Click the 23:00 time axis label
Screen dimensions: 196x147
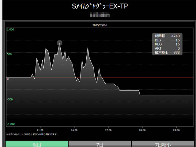coord(176,130)
